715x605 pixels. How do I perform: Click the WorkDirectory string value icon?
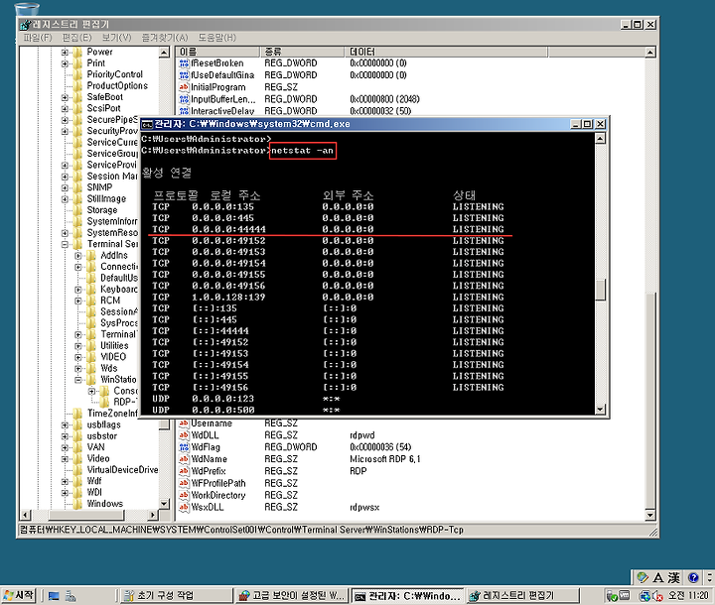pos(184,495)
